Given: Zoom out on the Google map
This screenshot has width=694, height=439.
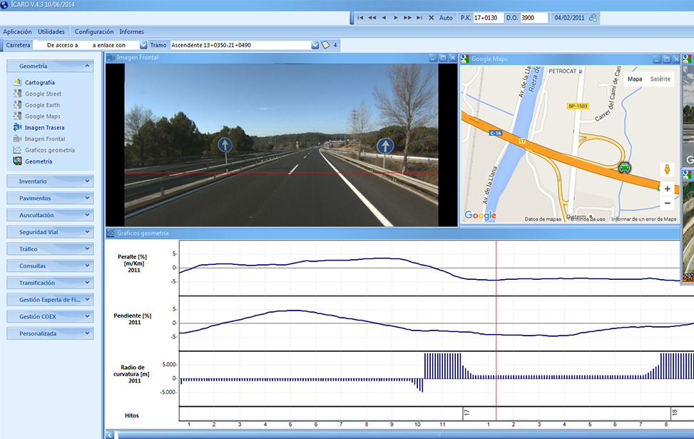Looking at the screenshot, I should [x=667, y=203].
